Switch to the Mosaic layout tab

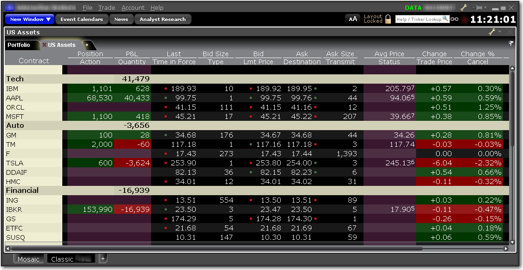click(28, 259)
